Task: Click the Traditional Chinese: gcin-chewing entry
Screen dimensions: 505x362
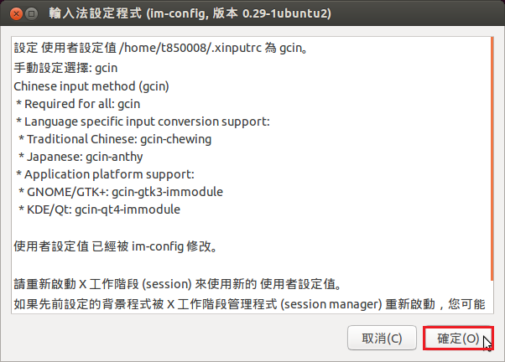Action: click(x=115, y=139)
